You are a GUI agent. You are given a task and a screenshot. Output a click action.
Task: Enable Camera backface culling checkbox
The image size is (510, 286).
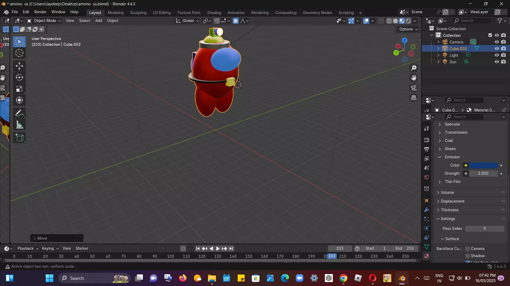tap(468, 249)
